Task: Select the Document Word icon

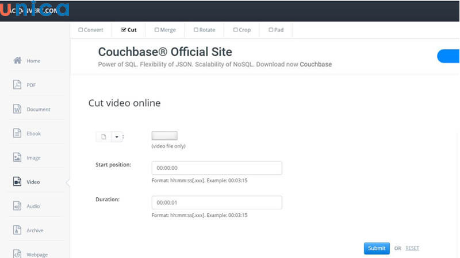Action: click(x=17, y=109)
